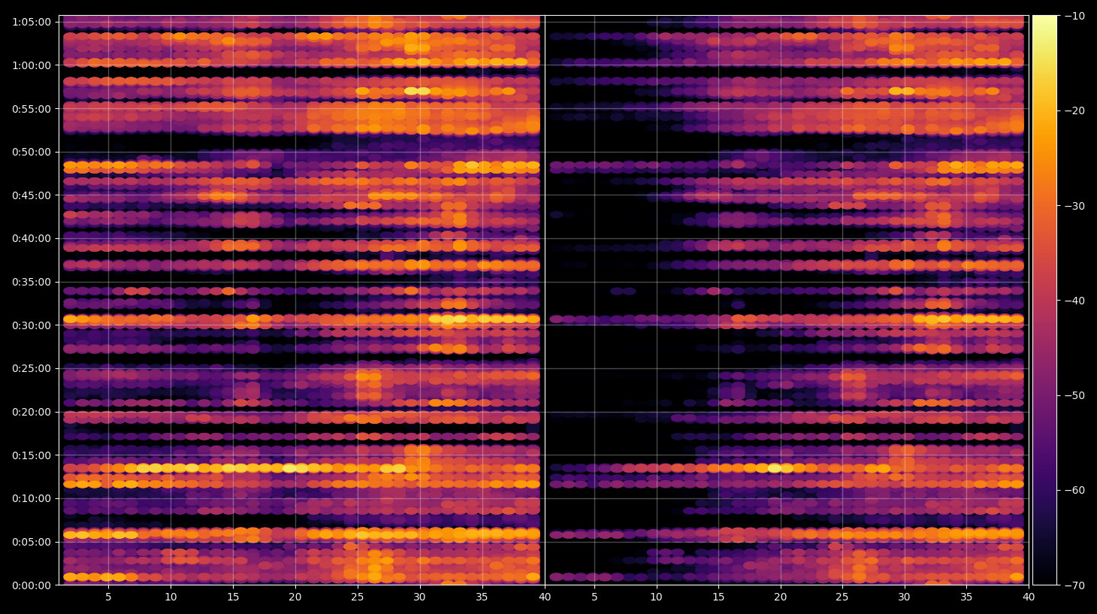Click x-axis tick 35 under the right heatmap
The width and height of the screenshot is (1097, 614).
tap(966, 597)
